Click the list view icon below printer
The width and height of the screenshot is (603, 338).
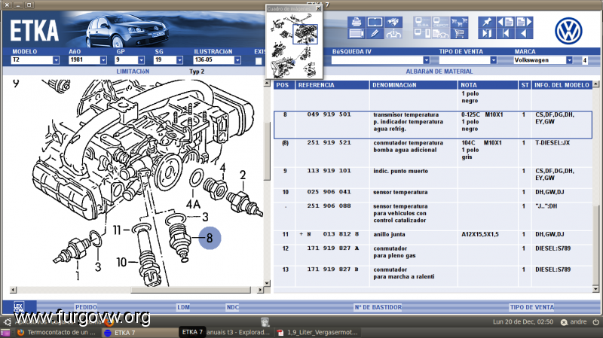click(x=356, y=34)
